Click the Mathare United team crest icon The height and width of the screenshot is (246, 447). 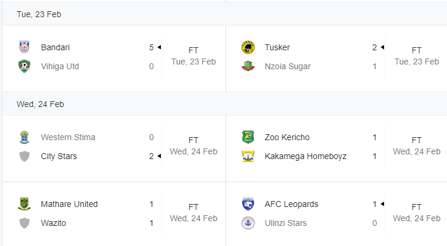tap(24, 204)
